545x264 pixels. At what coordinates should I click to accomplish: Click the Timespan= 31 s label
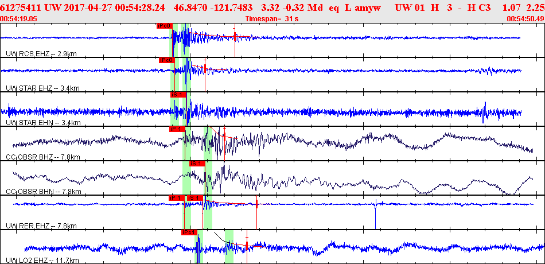[x=271, y=18]
